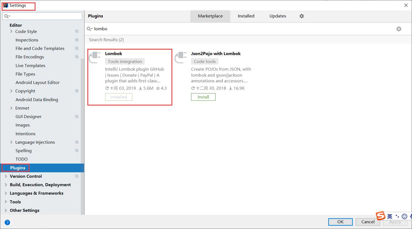Click the settings search field

[42, 16]
